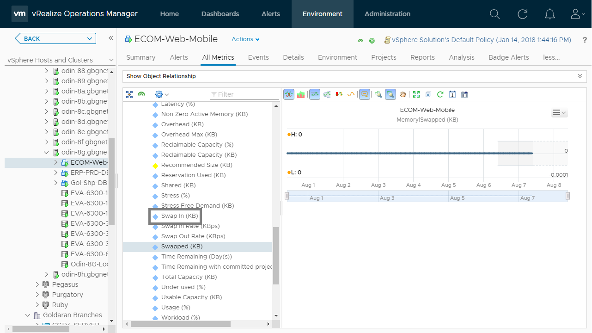Toggle dynamic thresholds display
This screenshot has width=592, height=333.
[327, 94]
